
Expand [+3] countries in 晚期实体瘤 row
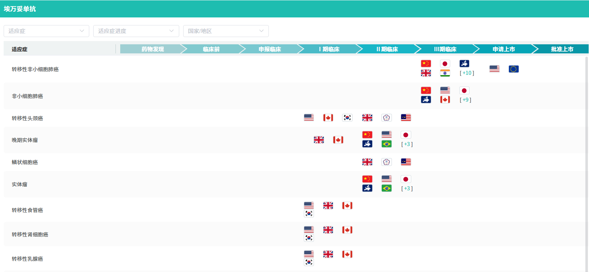tap(407, 144)
